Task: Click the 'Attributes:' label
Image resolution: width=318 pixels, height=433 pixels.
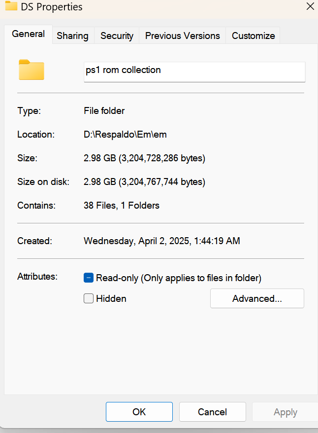Action: click(37, 277)
